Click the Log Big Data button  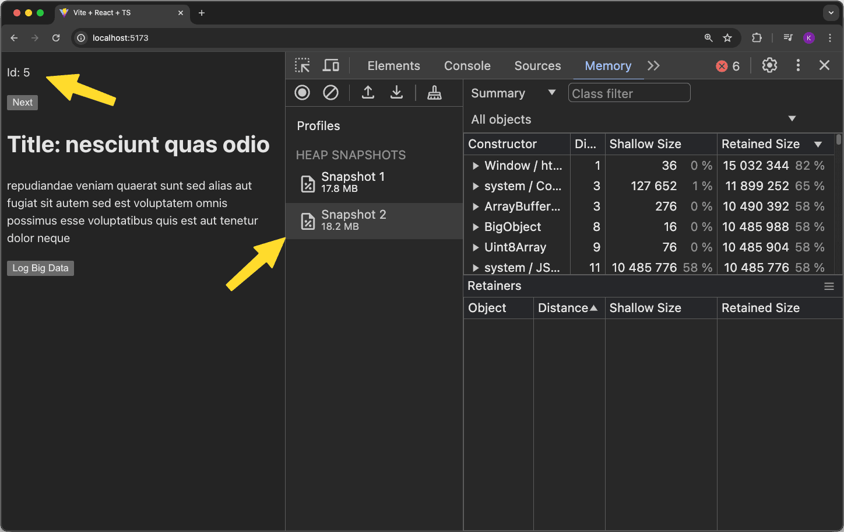click(x=40, y=268)
